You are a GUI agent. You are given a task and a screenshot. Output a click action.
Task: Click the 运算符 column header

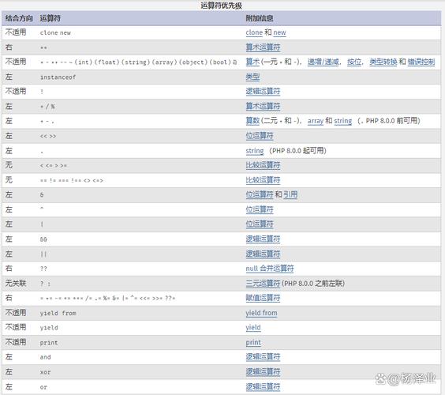[50, 18]
